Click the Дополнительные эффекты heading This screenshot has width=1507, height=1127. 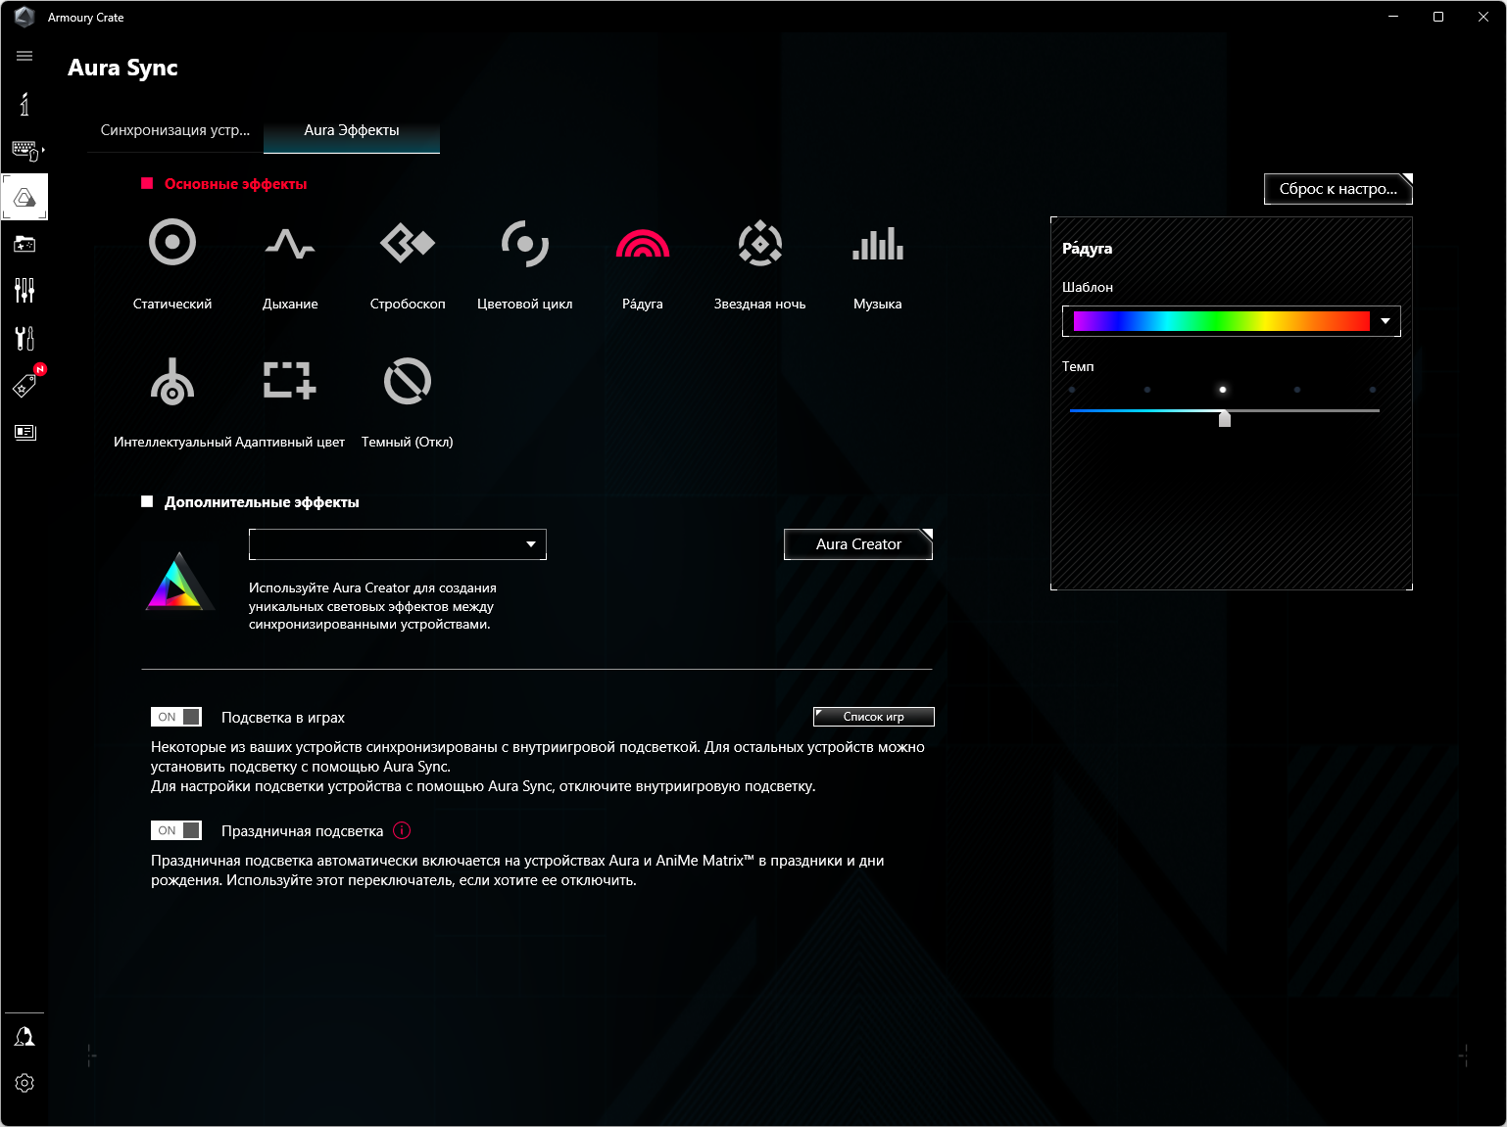tap(262, 502)
